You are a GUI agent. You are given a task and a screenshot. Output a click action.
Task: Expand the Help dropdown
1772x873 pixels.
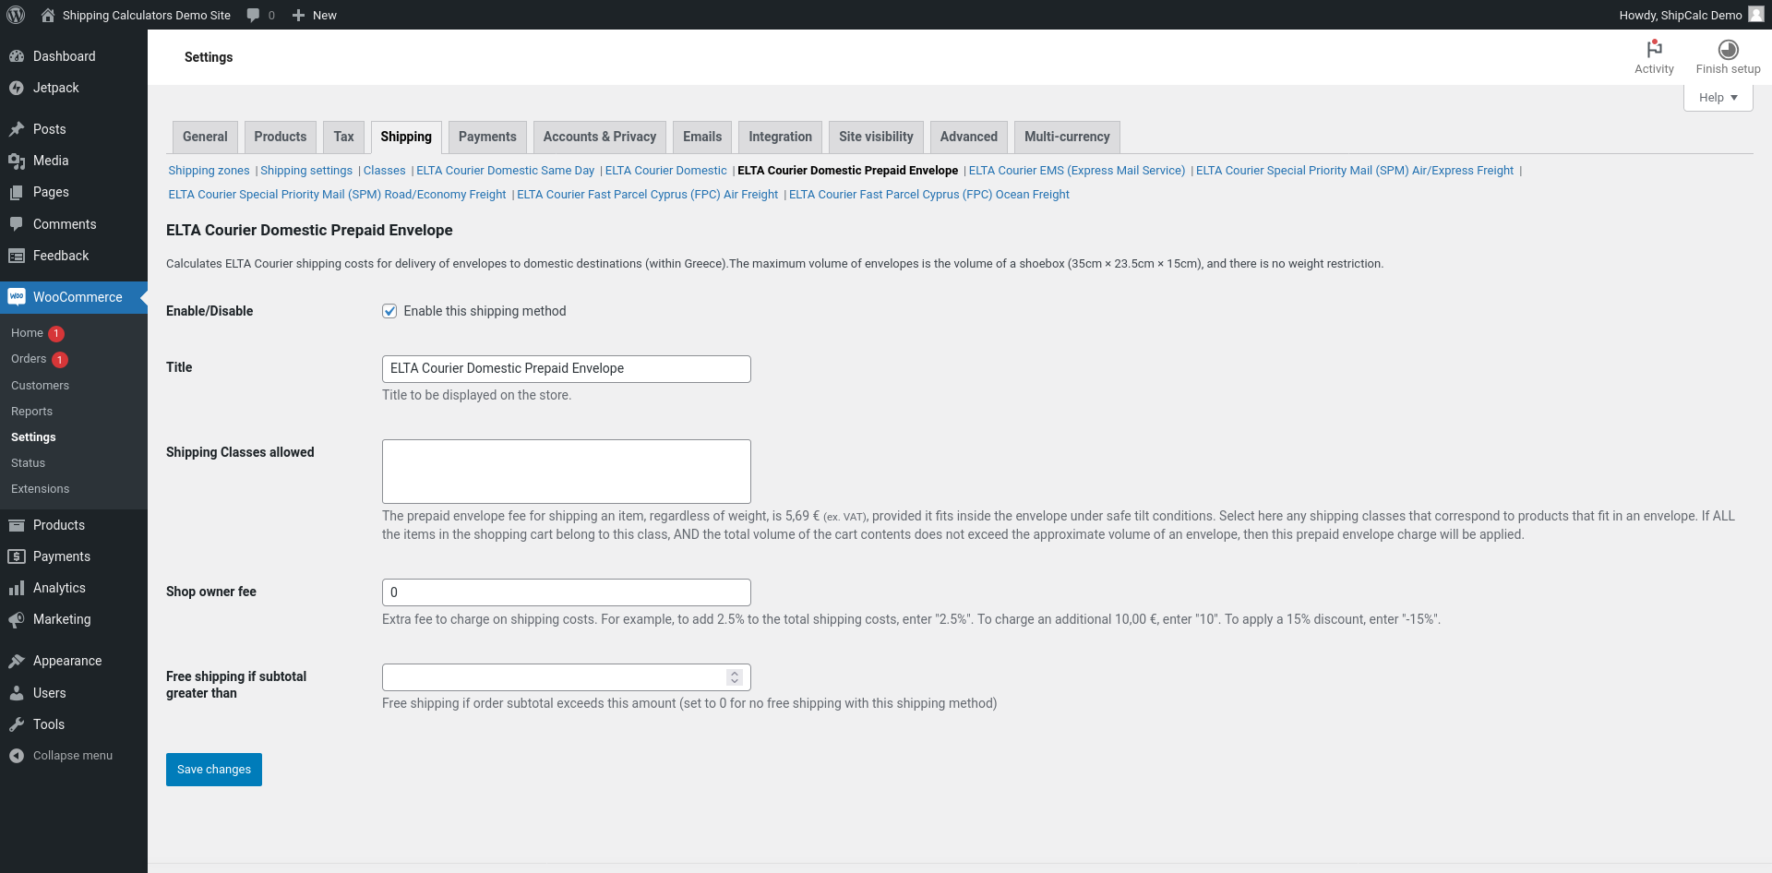1718,98
